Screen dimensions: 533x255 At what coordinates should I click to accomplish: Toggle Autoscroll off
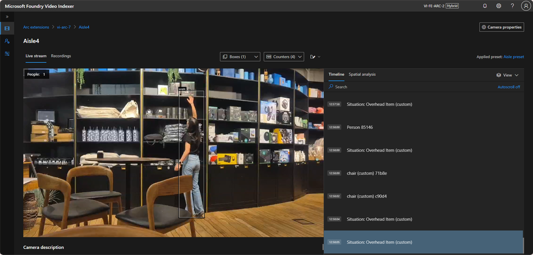click(x=509, y=87)
